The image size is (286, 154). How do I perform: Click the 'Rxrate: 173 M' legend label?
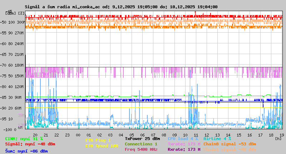[184, 149]
